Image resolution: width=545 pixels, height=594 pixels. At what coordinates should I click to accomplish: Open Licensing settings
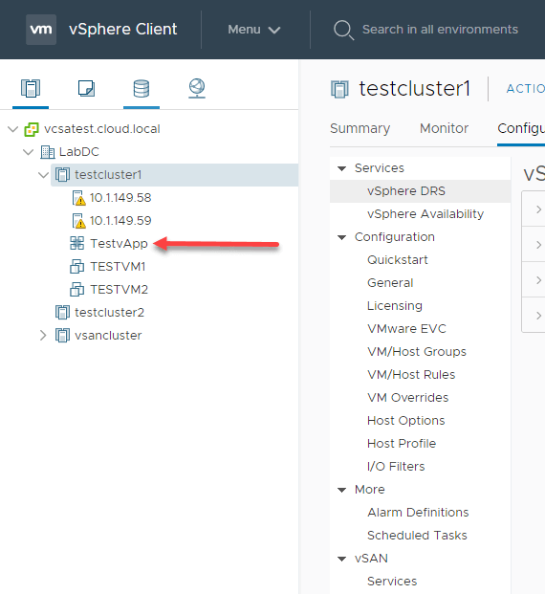(x=395, y=306)
